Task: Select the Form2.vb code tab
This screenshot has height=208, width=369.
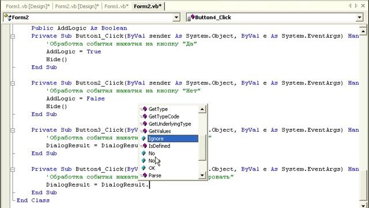Action: point(148,6)
